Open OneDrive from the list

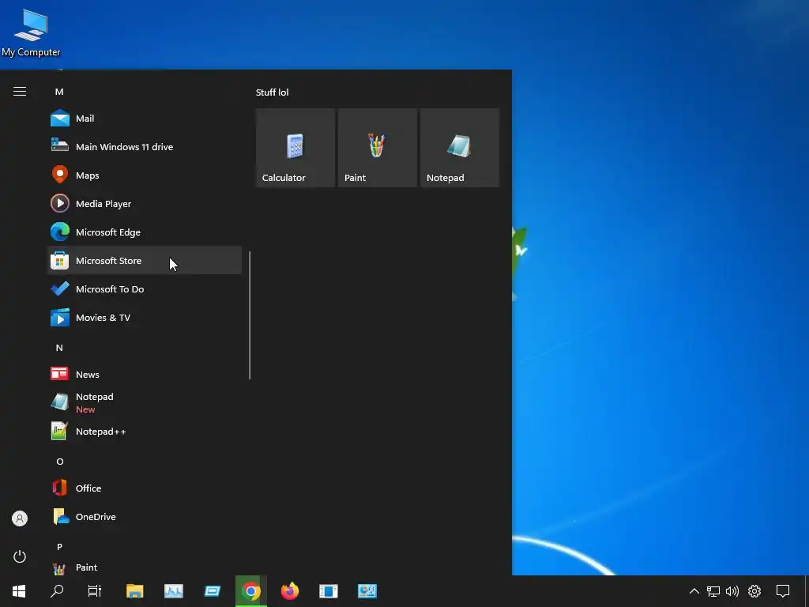tap(145, 516)
